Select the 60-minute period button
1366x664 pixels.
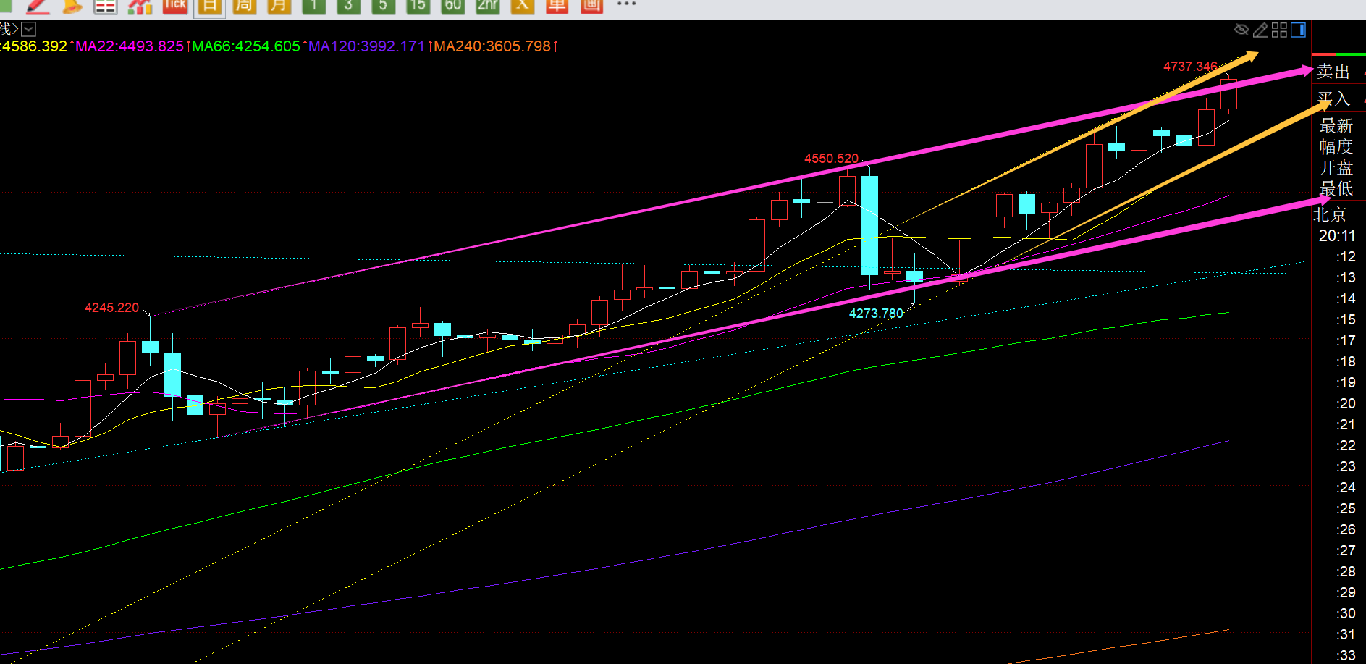(452, 6)
